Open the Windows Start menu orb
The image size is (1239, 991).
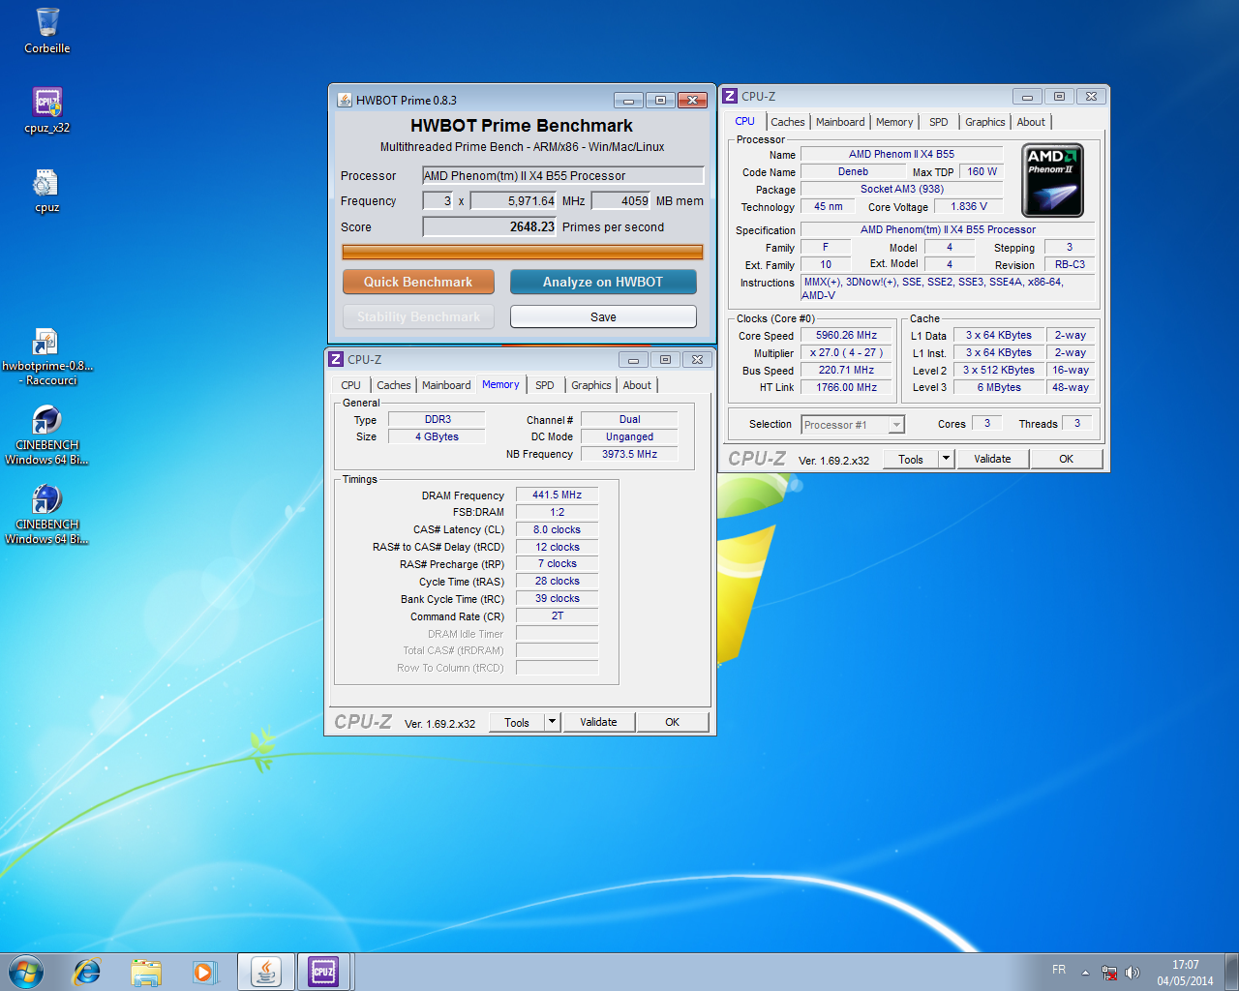tap(26, 971)
